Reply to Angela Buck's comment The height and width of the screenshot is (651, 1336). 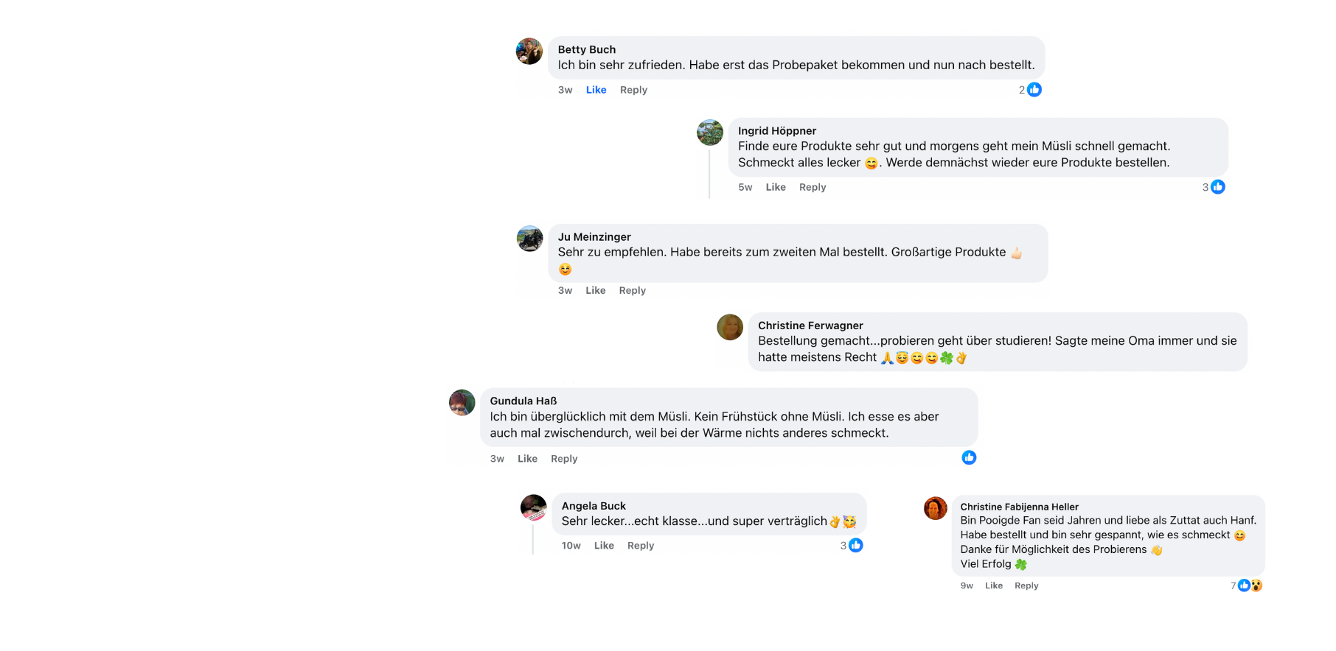pyautogui.click(x=640, y=546)
